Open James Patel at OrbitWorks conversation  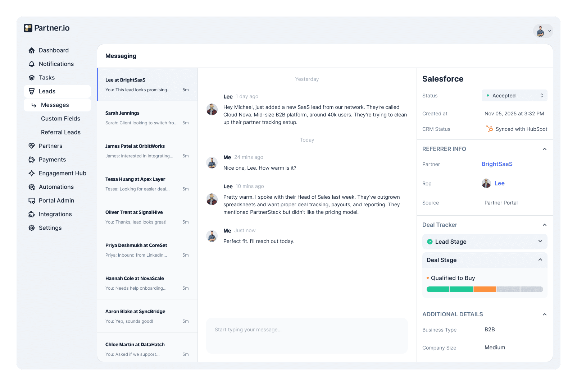[147, 151]
